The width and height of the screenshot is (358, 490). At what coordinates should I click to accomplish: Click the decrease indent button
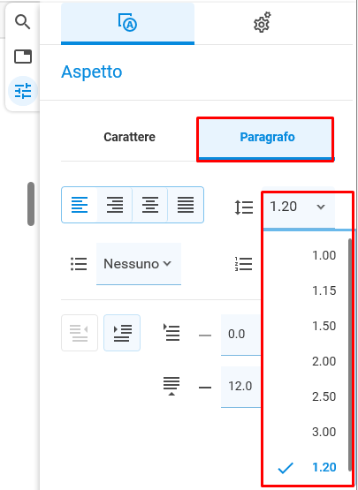click(80, 333)
